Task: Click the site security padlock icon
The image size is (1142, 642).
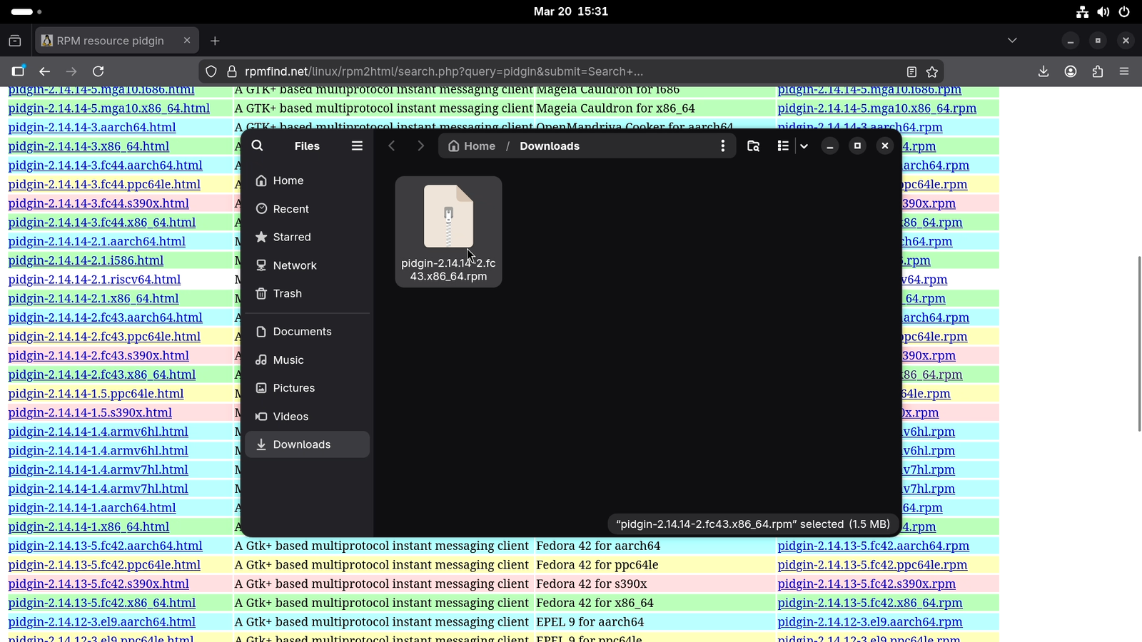Action: pos(231,71)
